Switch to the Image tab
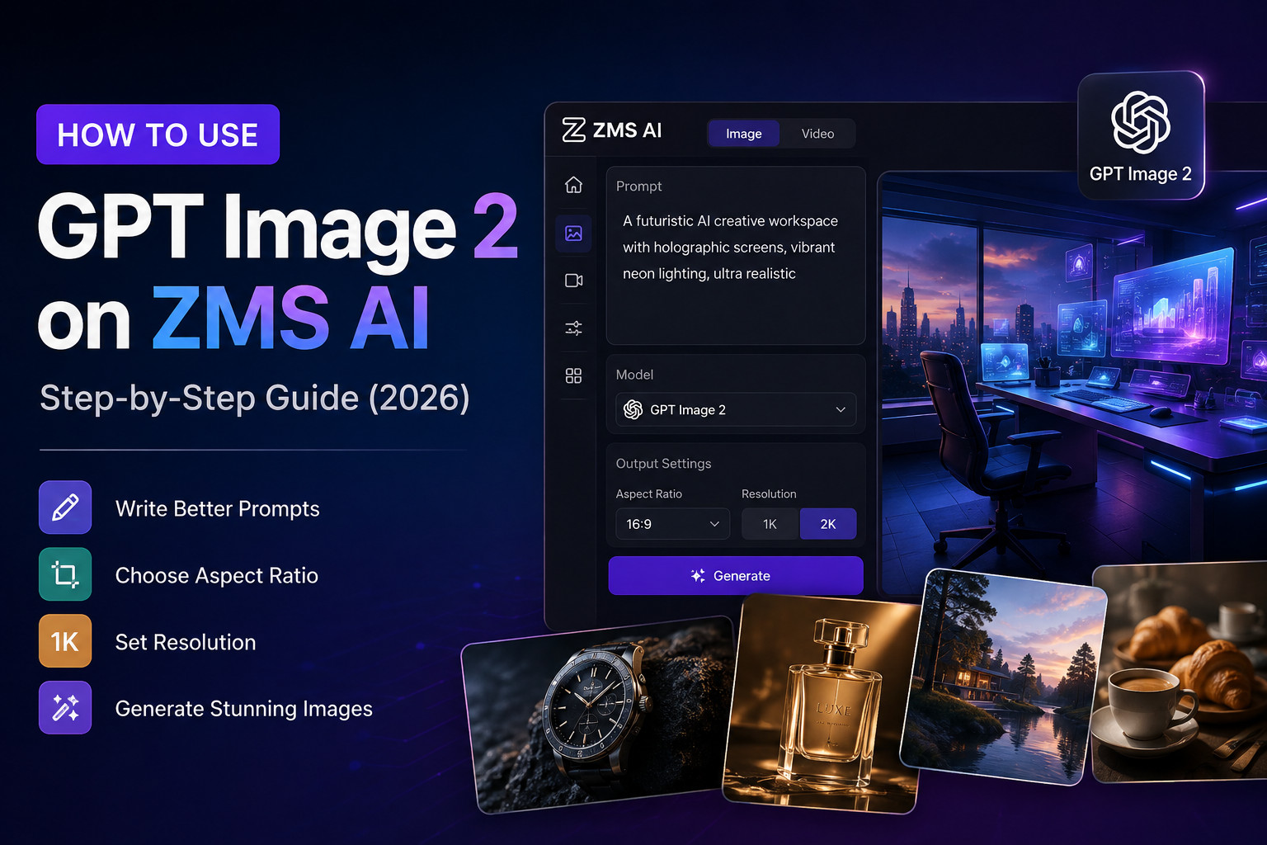The width and height of the screenshot is (1267, 845). tap(744, 134)
